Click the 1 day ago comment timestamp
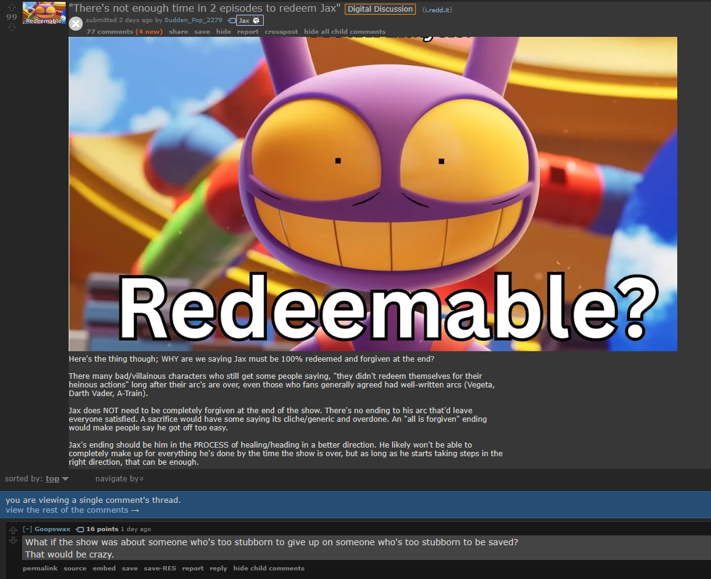711x579 pixels. point(136,529)
